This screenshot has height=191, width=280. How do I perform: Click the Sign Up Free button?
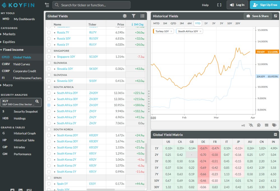[x=265, y=5]
